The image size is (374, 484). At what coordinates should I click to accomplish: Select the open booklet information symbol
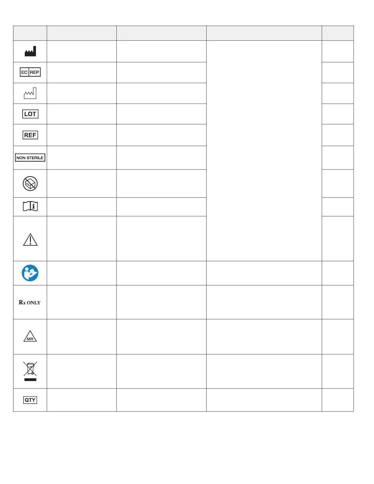(30, 207)
